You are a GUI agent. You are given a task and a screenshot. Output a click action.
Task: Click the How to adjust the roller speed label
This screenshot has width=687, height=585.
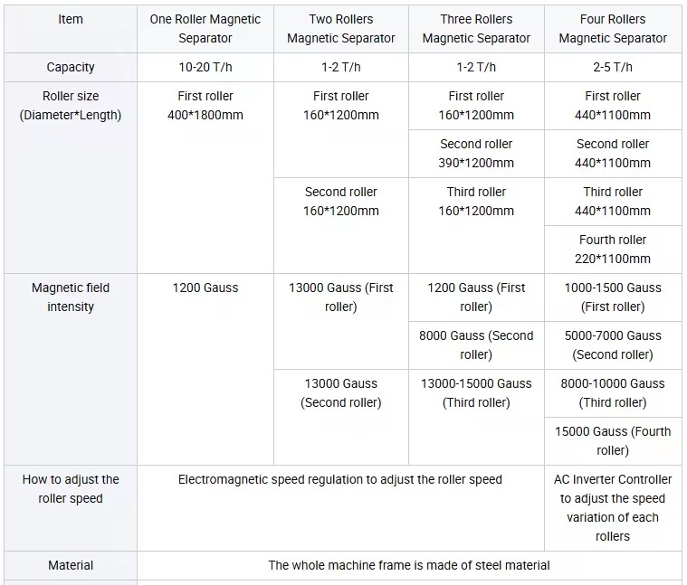point(71,508)
